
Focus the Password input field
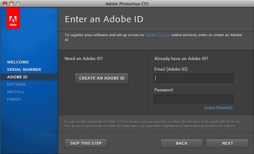click(194, 99)
